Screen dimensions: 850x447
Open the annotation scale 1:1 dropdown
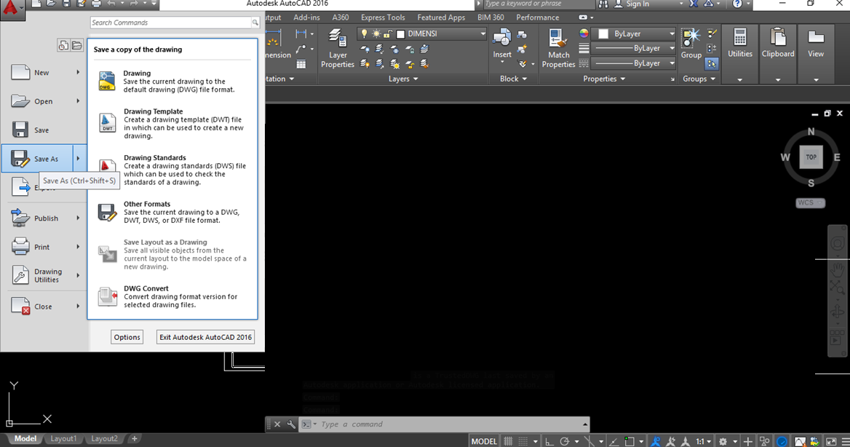click(703, 441)
